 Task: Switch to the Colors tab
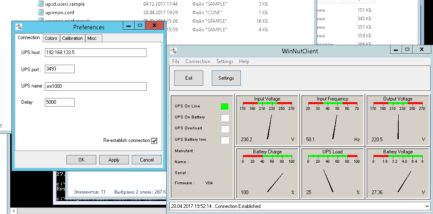pos(51,38)
